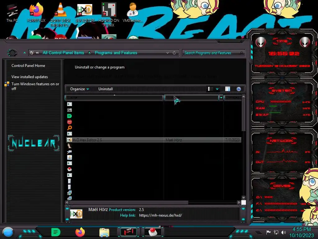Select the orange magnifier program entry
The height and width of the screenshot is (239, 318).
click(x=69, y=128)
